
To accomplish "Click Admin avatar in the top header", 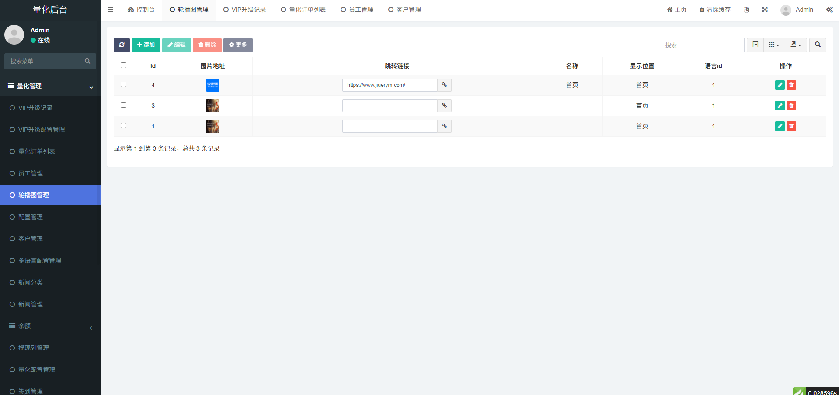I will [786, 10].
